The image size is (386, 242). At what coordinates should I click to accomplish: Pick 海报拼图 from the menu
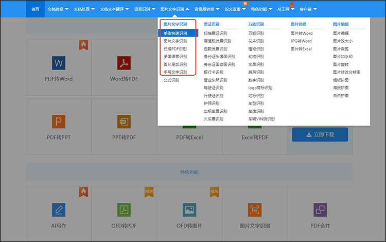[x=341, y=88]
